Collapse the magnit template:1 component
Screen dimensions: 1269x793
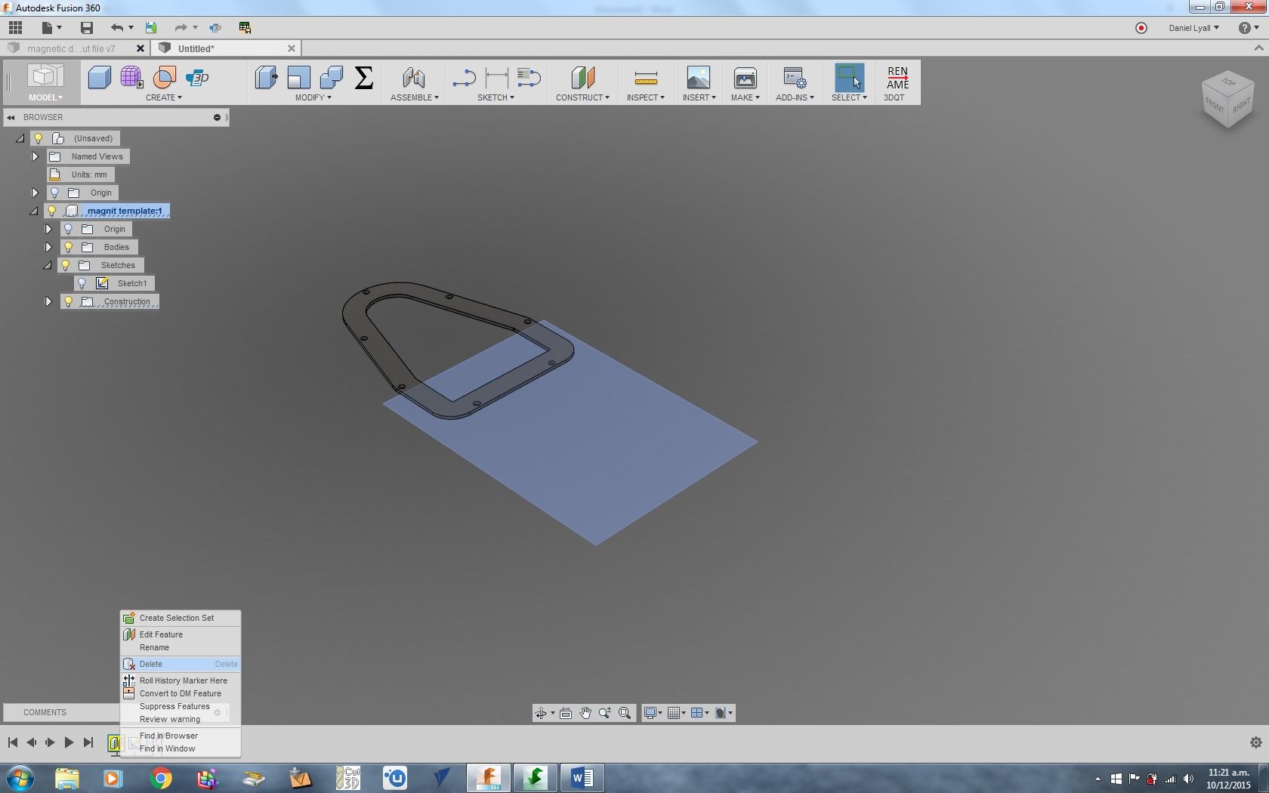point(34,211)
